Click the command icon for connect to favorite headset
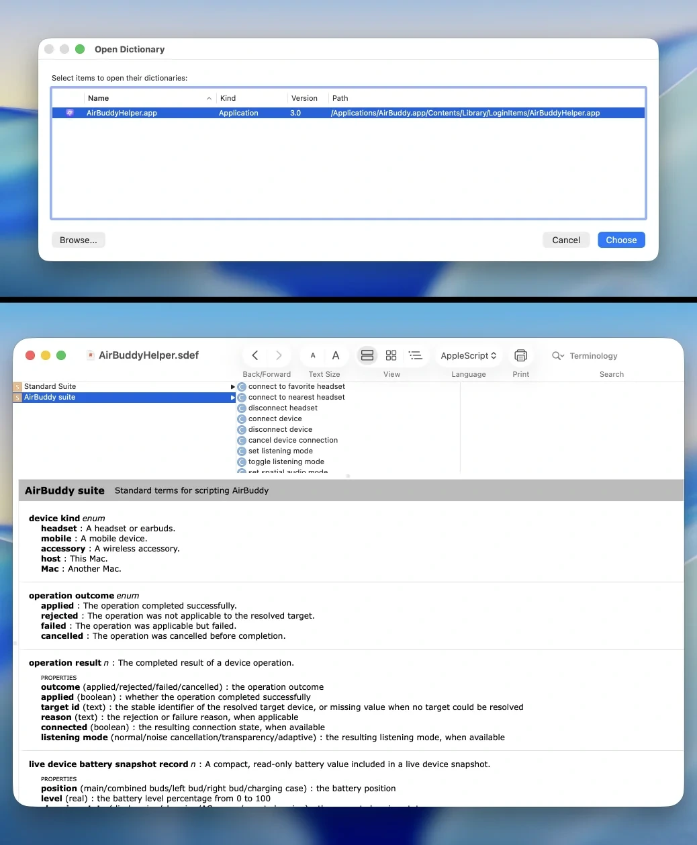This screenshot has width=697, height=845. 242,387
